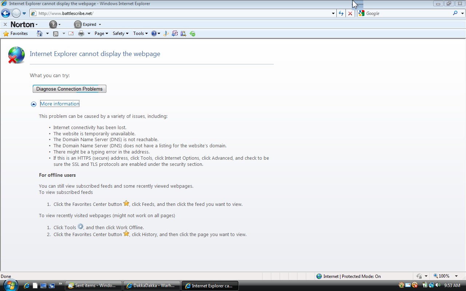
Task: Click the Research binoculars toolbar icon
Action: [183, 33]
